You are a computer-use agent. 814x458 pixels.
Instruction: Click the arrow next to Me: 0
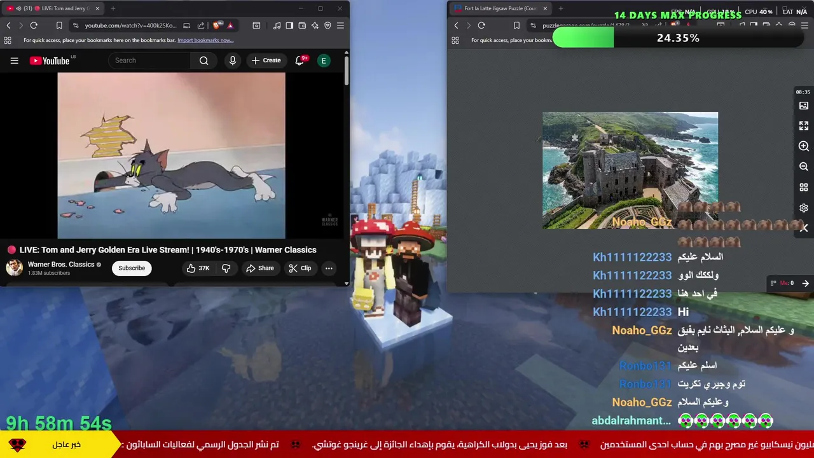tap(805, 283)
